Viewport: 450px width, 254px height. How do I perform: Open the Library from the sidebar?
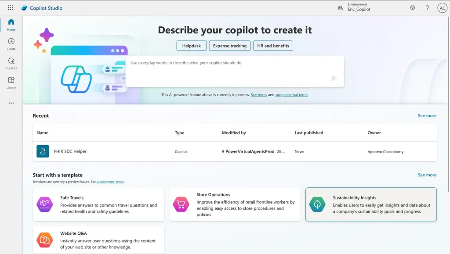click(x=11, y=82)
